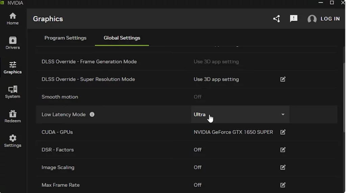Click the user avatar icon
The height and width of the screenshot is (193, 346).
312,19
